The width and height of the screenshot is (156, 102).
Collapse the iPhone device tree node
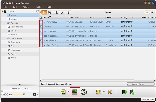coord(2,11)
